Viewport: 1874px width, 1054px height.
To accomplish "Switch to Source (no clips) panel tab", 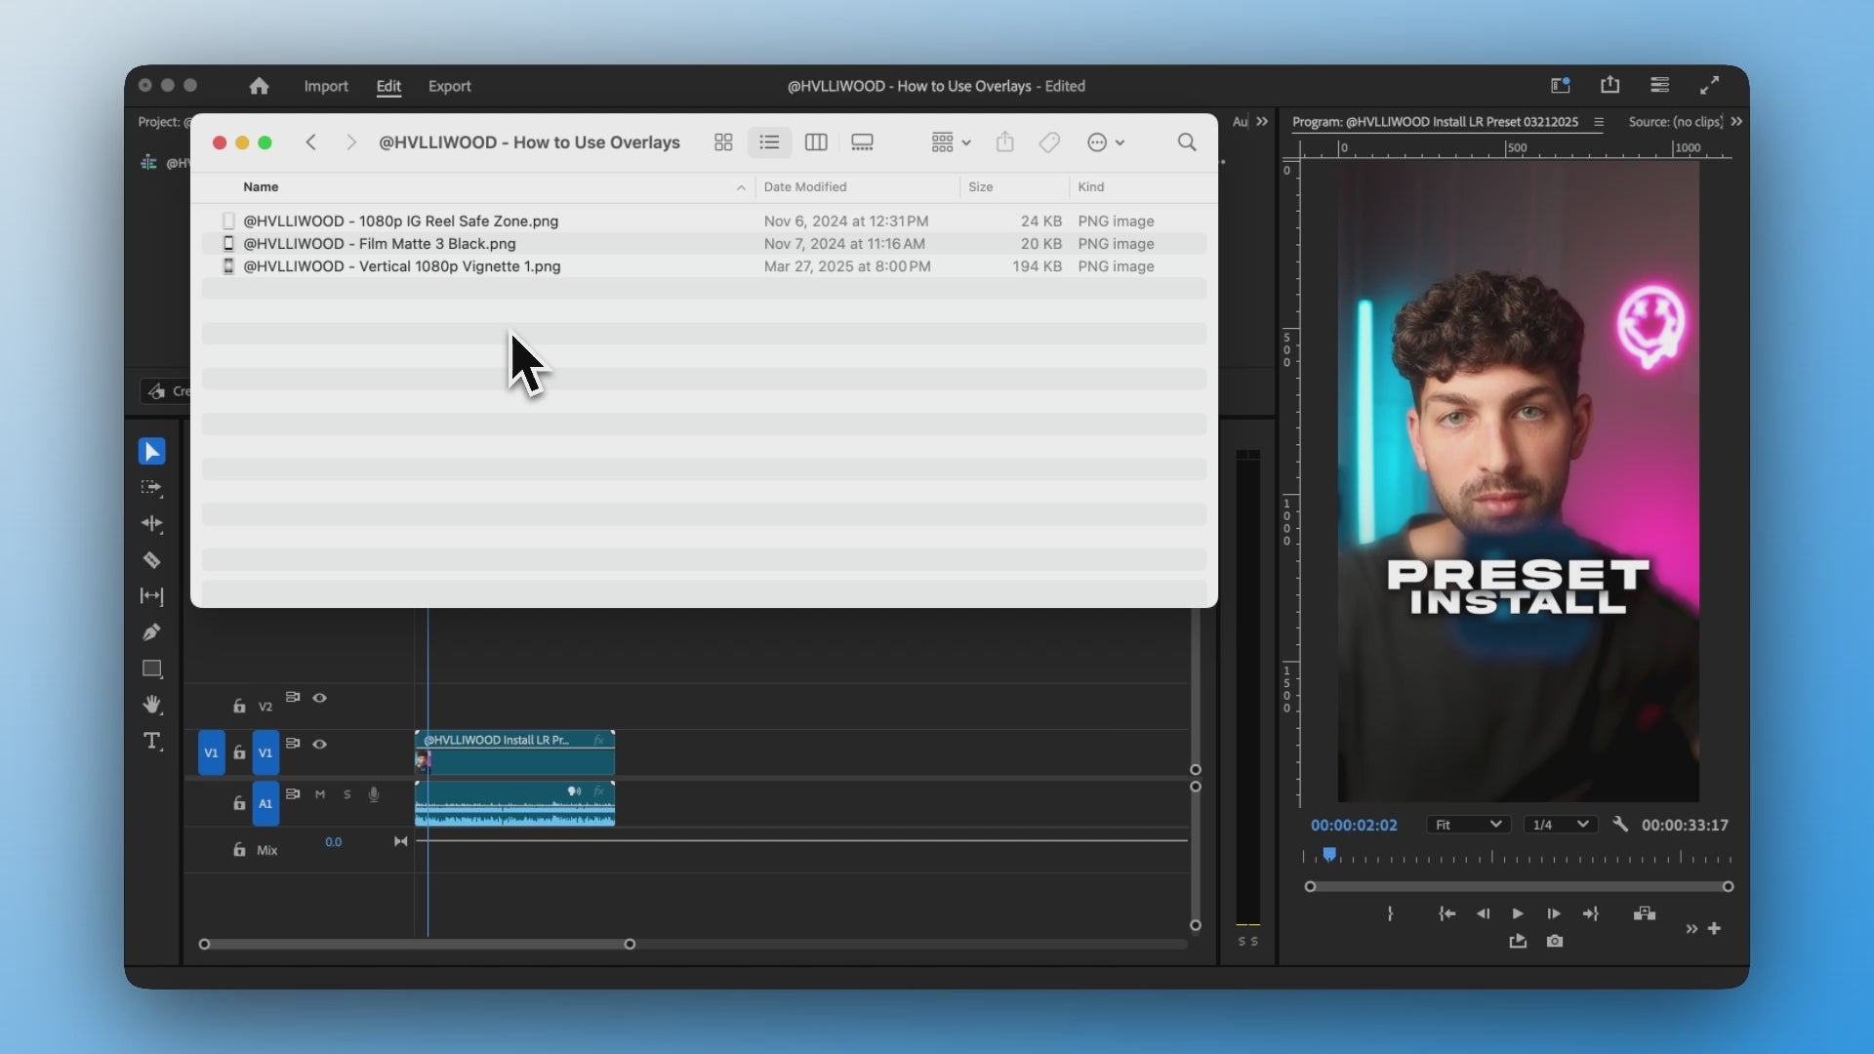I will tap(1675, 122).
